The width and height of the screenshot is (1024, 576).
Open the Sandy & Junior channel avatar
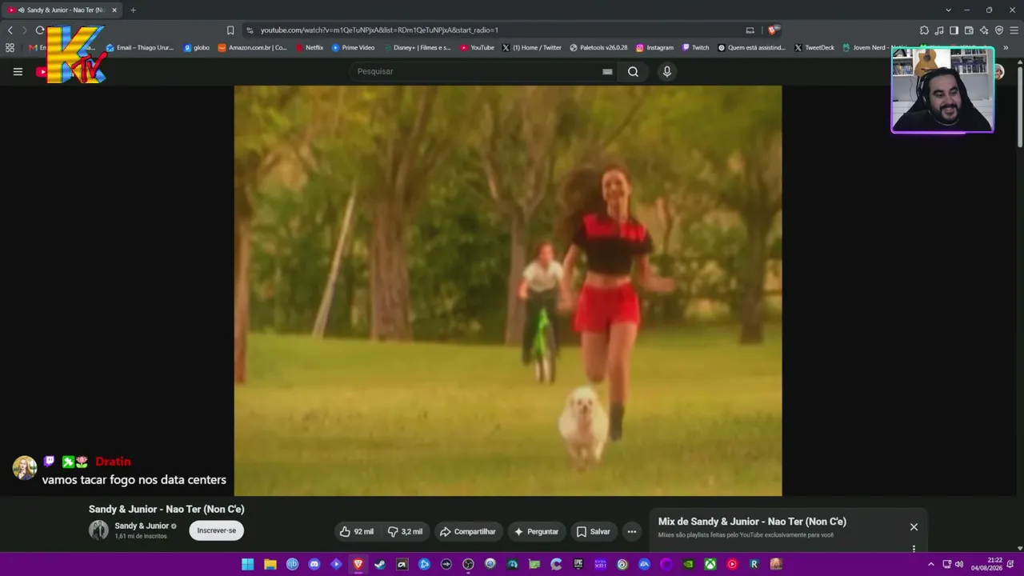[x=98, y=530]
